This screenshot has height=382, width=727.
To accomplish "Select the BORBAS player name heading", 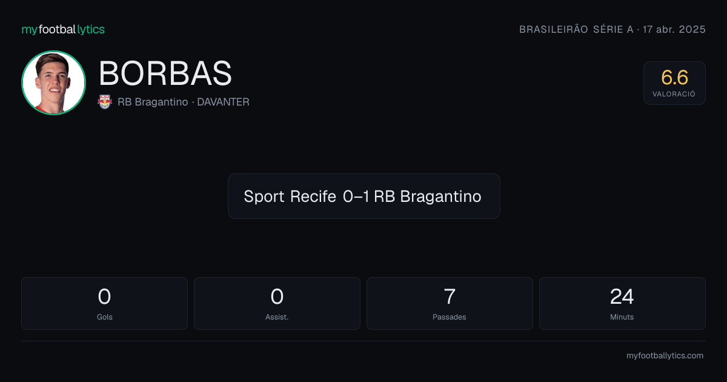I will (x=165, y=73).
